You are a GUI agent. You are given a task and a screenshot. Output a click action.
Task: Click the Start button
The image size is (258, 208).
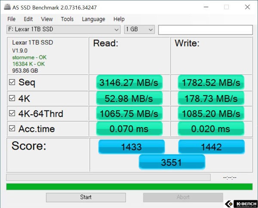click(x=86, y=197)
